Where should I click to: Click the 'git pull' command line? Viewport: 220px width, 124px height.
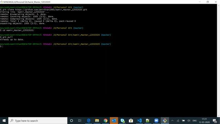point(6,37)
